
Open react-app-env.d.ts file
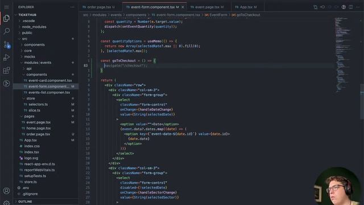(39, 164)
